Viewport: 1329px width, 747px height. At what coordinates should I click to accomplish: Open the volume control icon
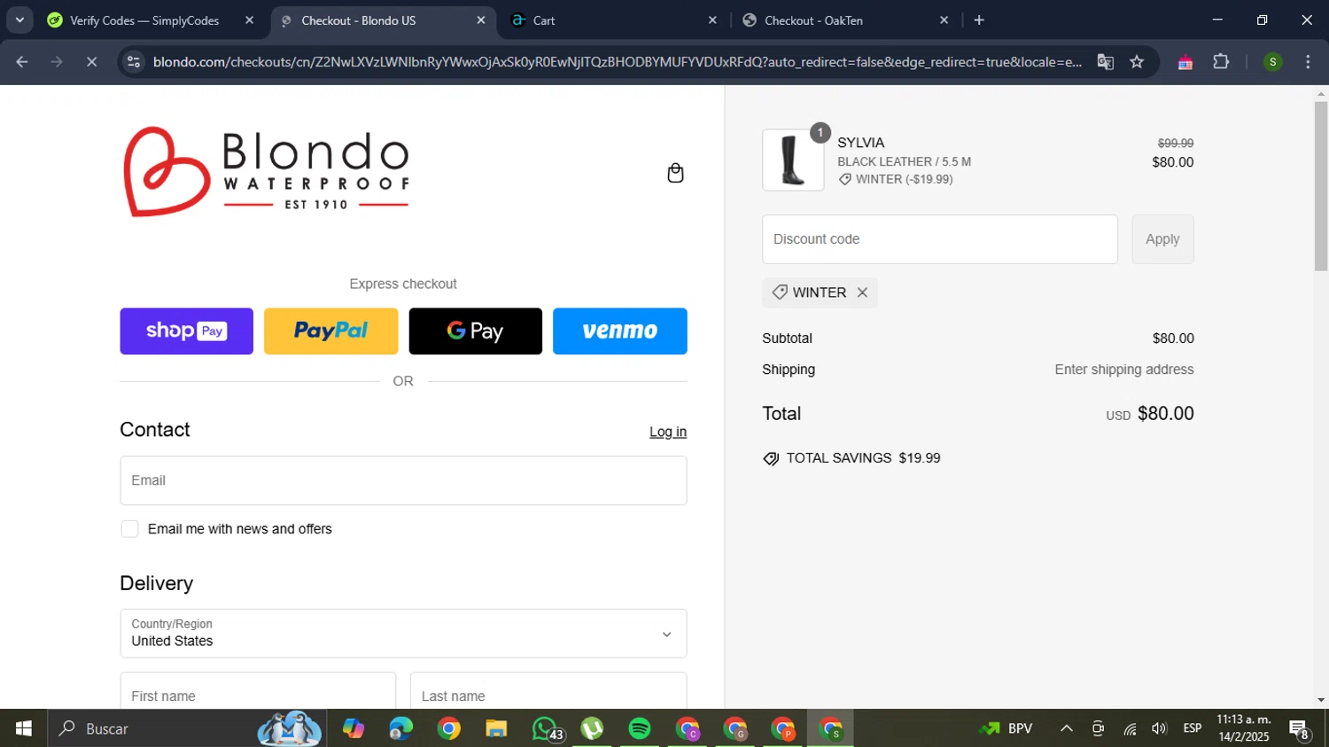(x=1159, y=728)
